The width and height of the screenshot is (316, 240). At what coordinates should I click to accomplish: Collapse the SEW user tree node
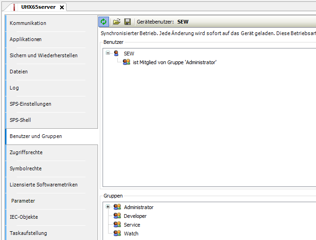point(108,53)
